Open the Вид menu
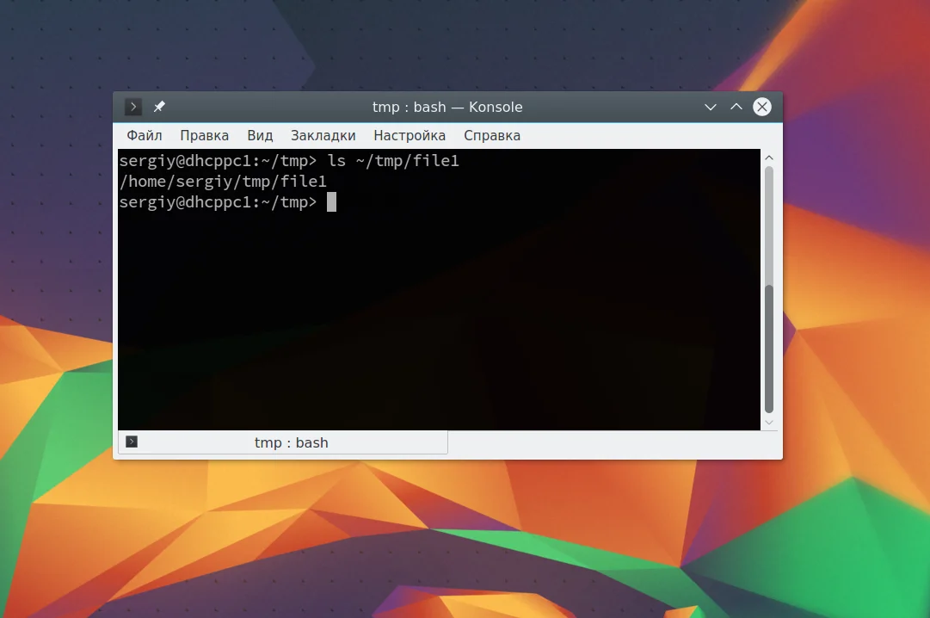 pyautogui.click(x=260, y=135)
